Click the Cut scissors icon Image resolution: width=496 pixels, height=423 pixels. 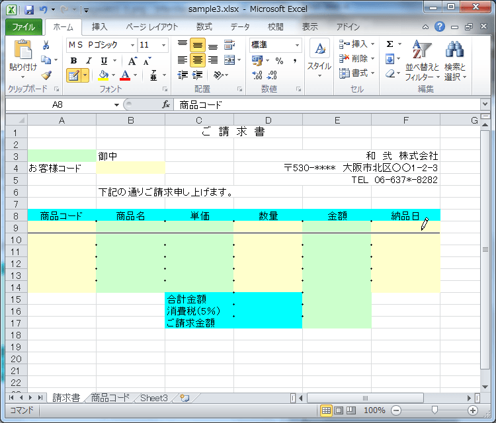pos(46,45)
